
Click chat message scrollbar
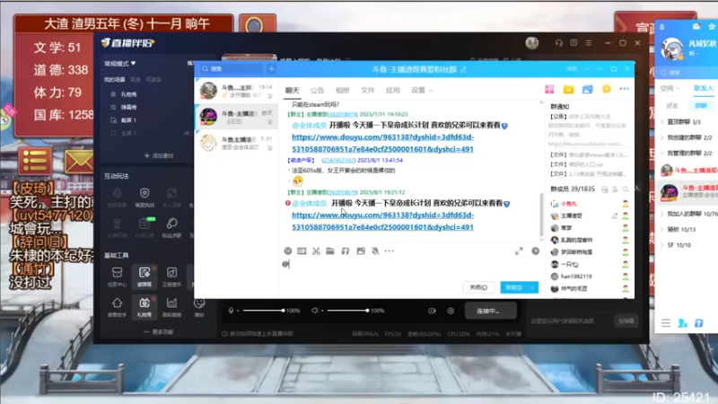point(542,214)
